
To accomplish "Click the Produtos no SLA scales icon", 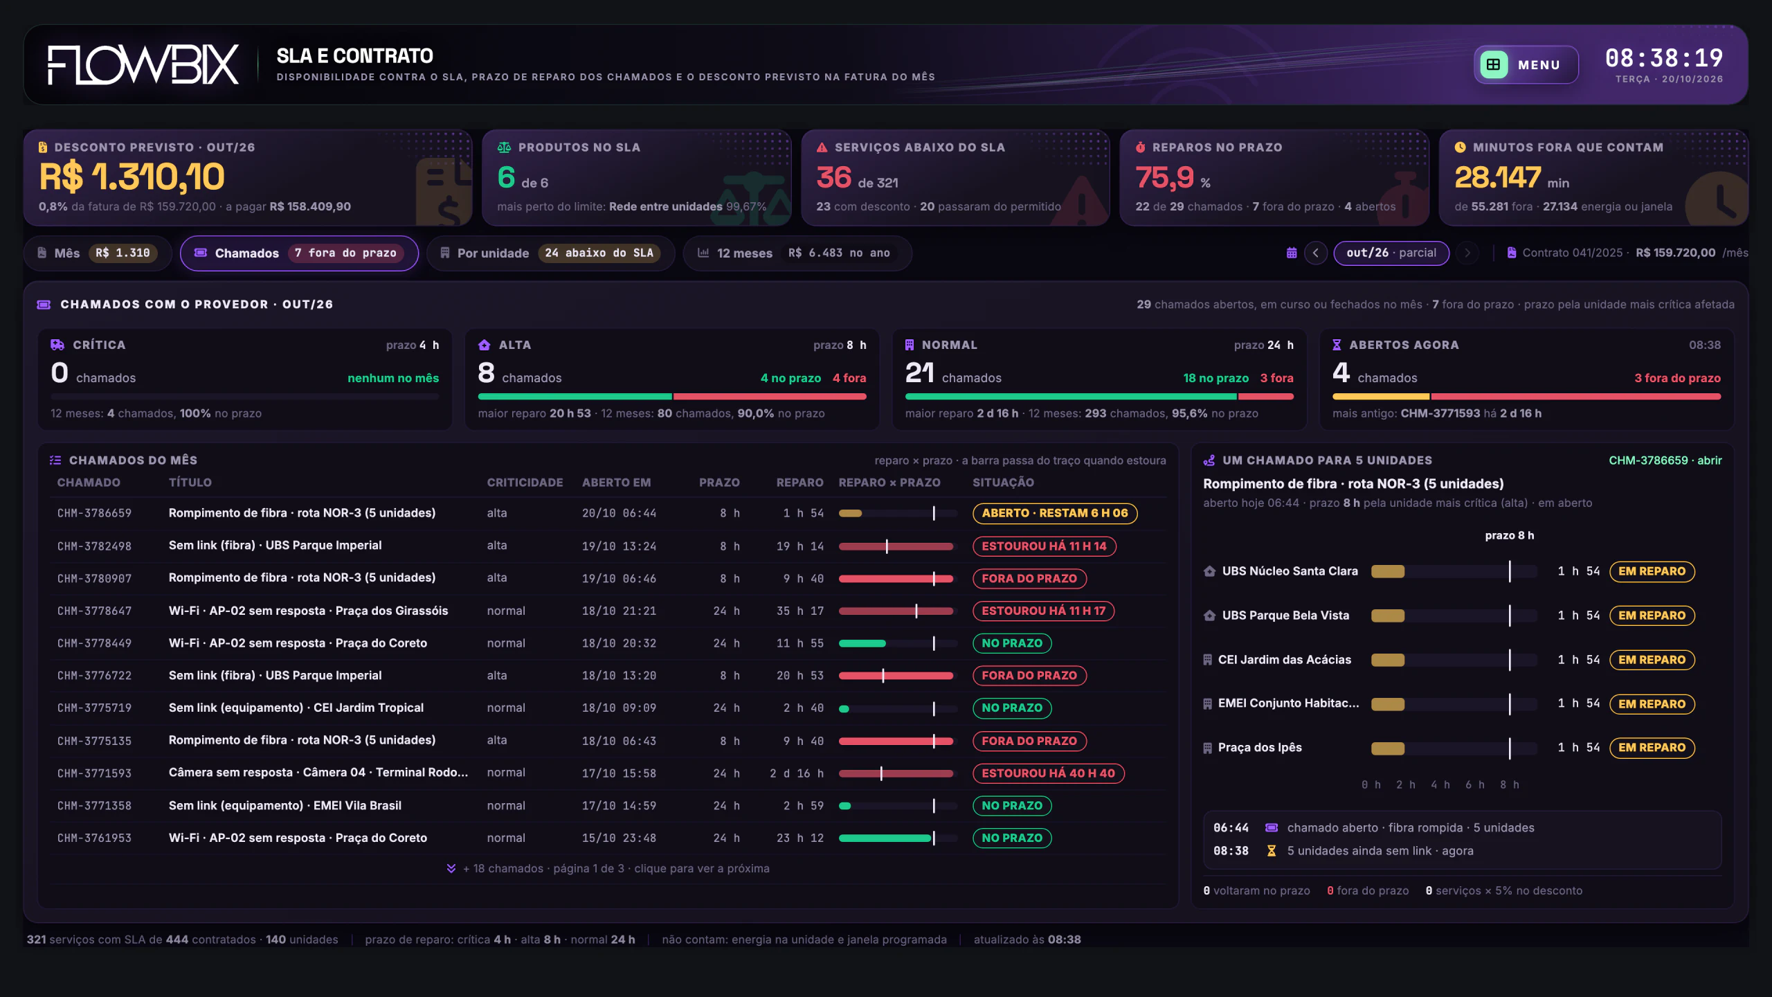I will [504, 147].
